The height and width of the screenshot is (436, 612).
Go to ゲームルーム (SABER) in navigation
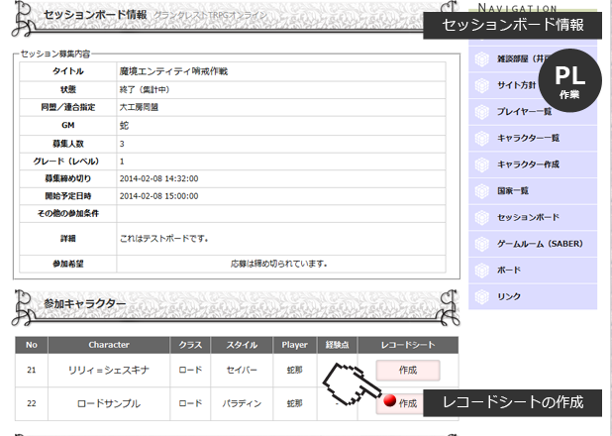click(x=539, y=244)
